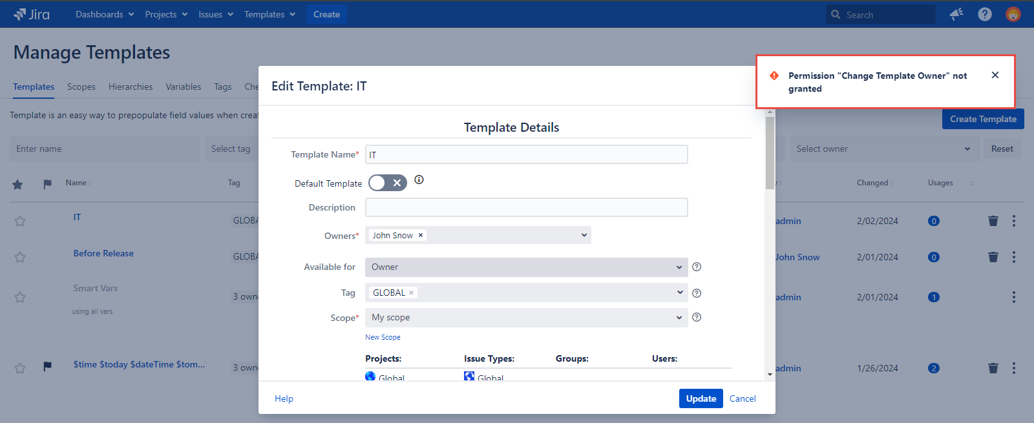Star the IT template as favorite
Viewport: 1034px width, 423px height.
click(x=20, y=221)
